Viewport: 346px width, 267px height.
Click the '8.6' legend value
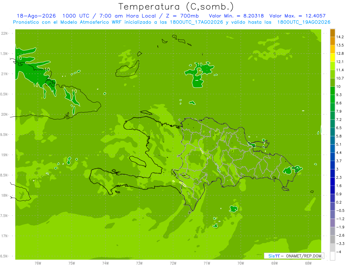click(x=339, y=103)
